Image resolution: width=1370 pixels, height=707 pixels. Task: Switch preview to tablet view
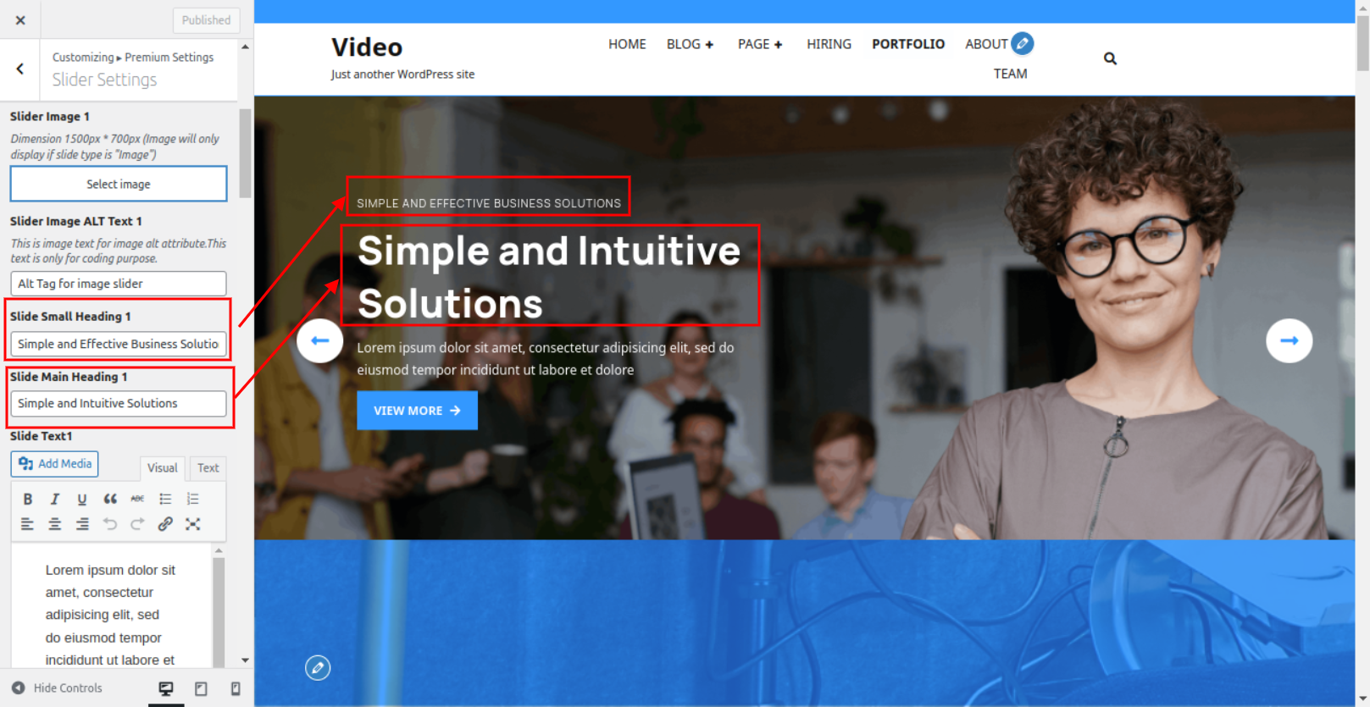pyautogui.click(x=201, y=688)
